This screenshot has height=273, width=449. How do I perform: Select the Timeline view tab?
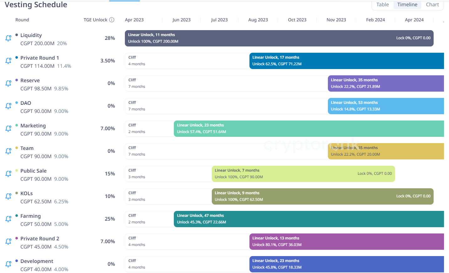[x=407, y=5]
